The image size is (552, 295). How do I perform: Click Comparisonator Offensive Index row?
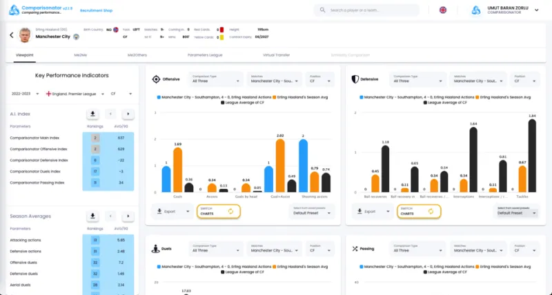pos(72,149)
